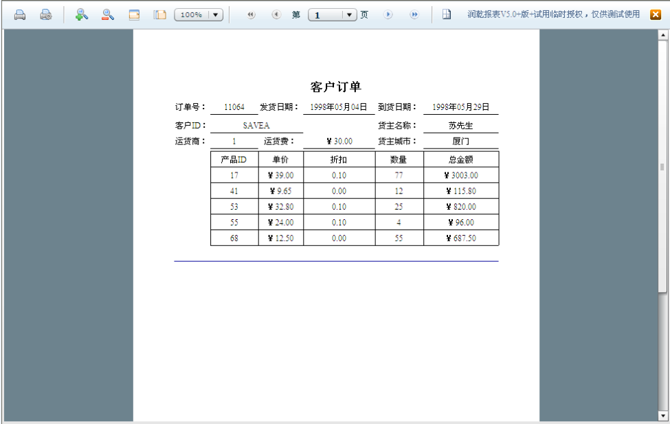Image resolution: width=670 pixels, height=424 pixels.
Task: Click the 订单号 label
Action: tap(190, 107)
